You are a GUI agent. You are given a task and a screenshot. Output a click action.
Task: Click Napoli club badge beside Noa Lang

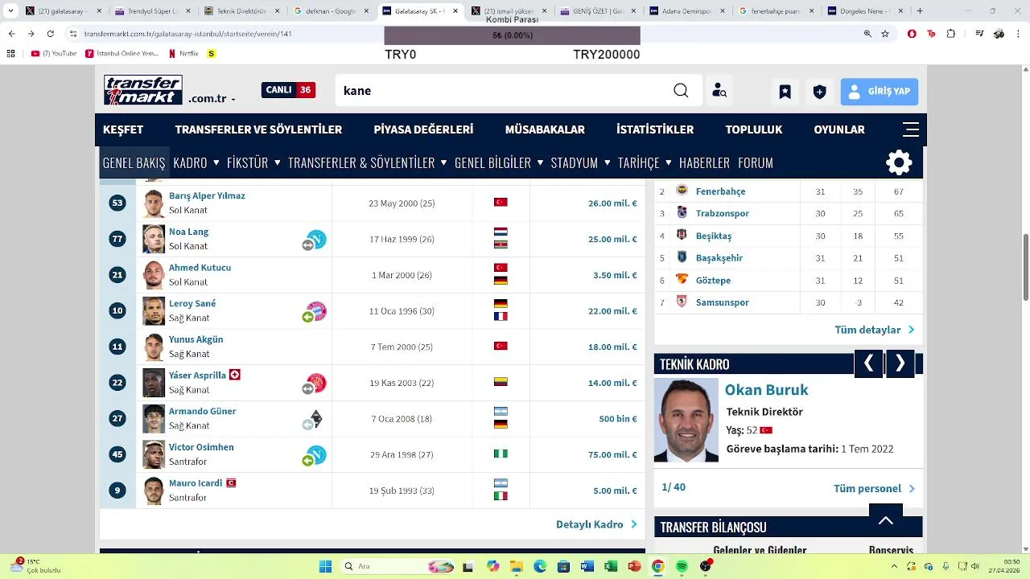[316, 239]
